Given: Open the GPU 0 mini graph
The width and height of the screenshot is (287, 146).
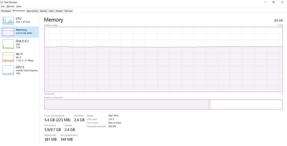Looking at the screenshot, I should (8, 70).
